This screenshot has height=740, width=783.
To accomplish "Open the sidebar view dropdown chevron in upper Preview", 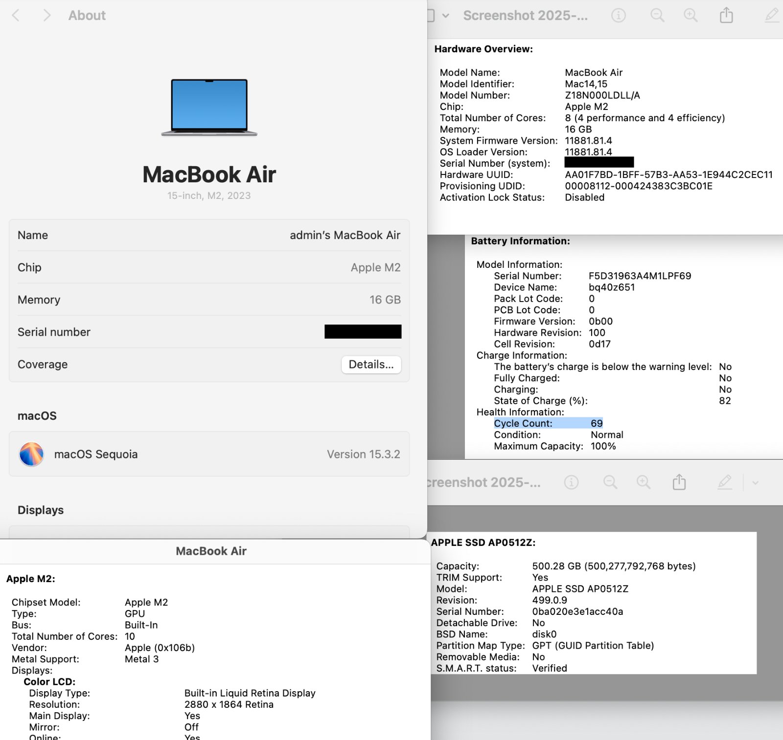I will [x=446, y=16].
